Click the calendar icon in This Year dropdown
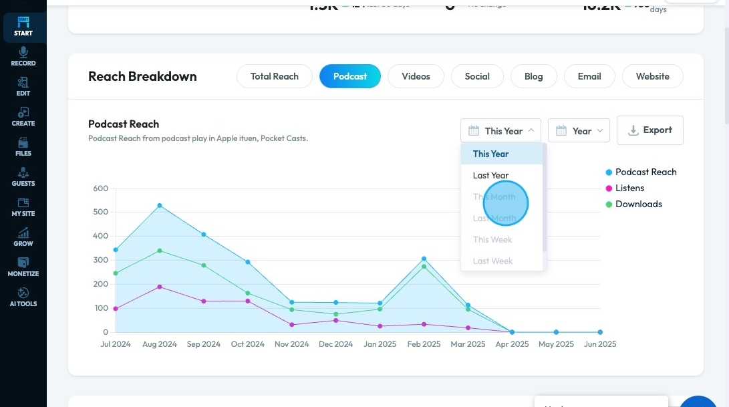 [474, 131]
